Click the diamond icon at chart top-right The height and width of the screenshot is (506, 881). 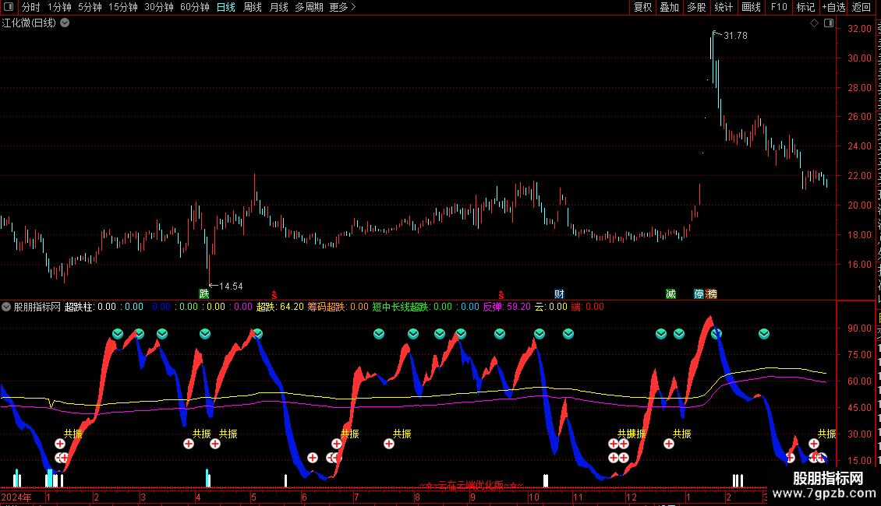[x=815, y=23]
